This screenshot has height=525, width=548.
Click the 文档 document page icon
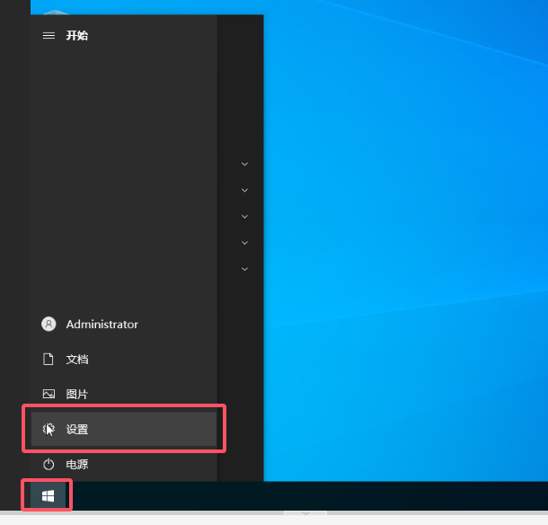coord(49,359)
